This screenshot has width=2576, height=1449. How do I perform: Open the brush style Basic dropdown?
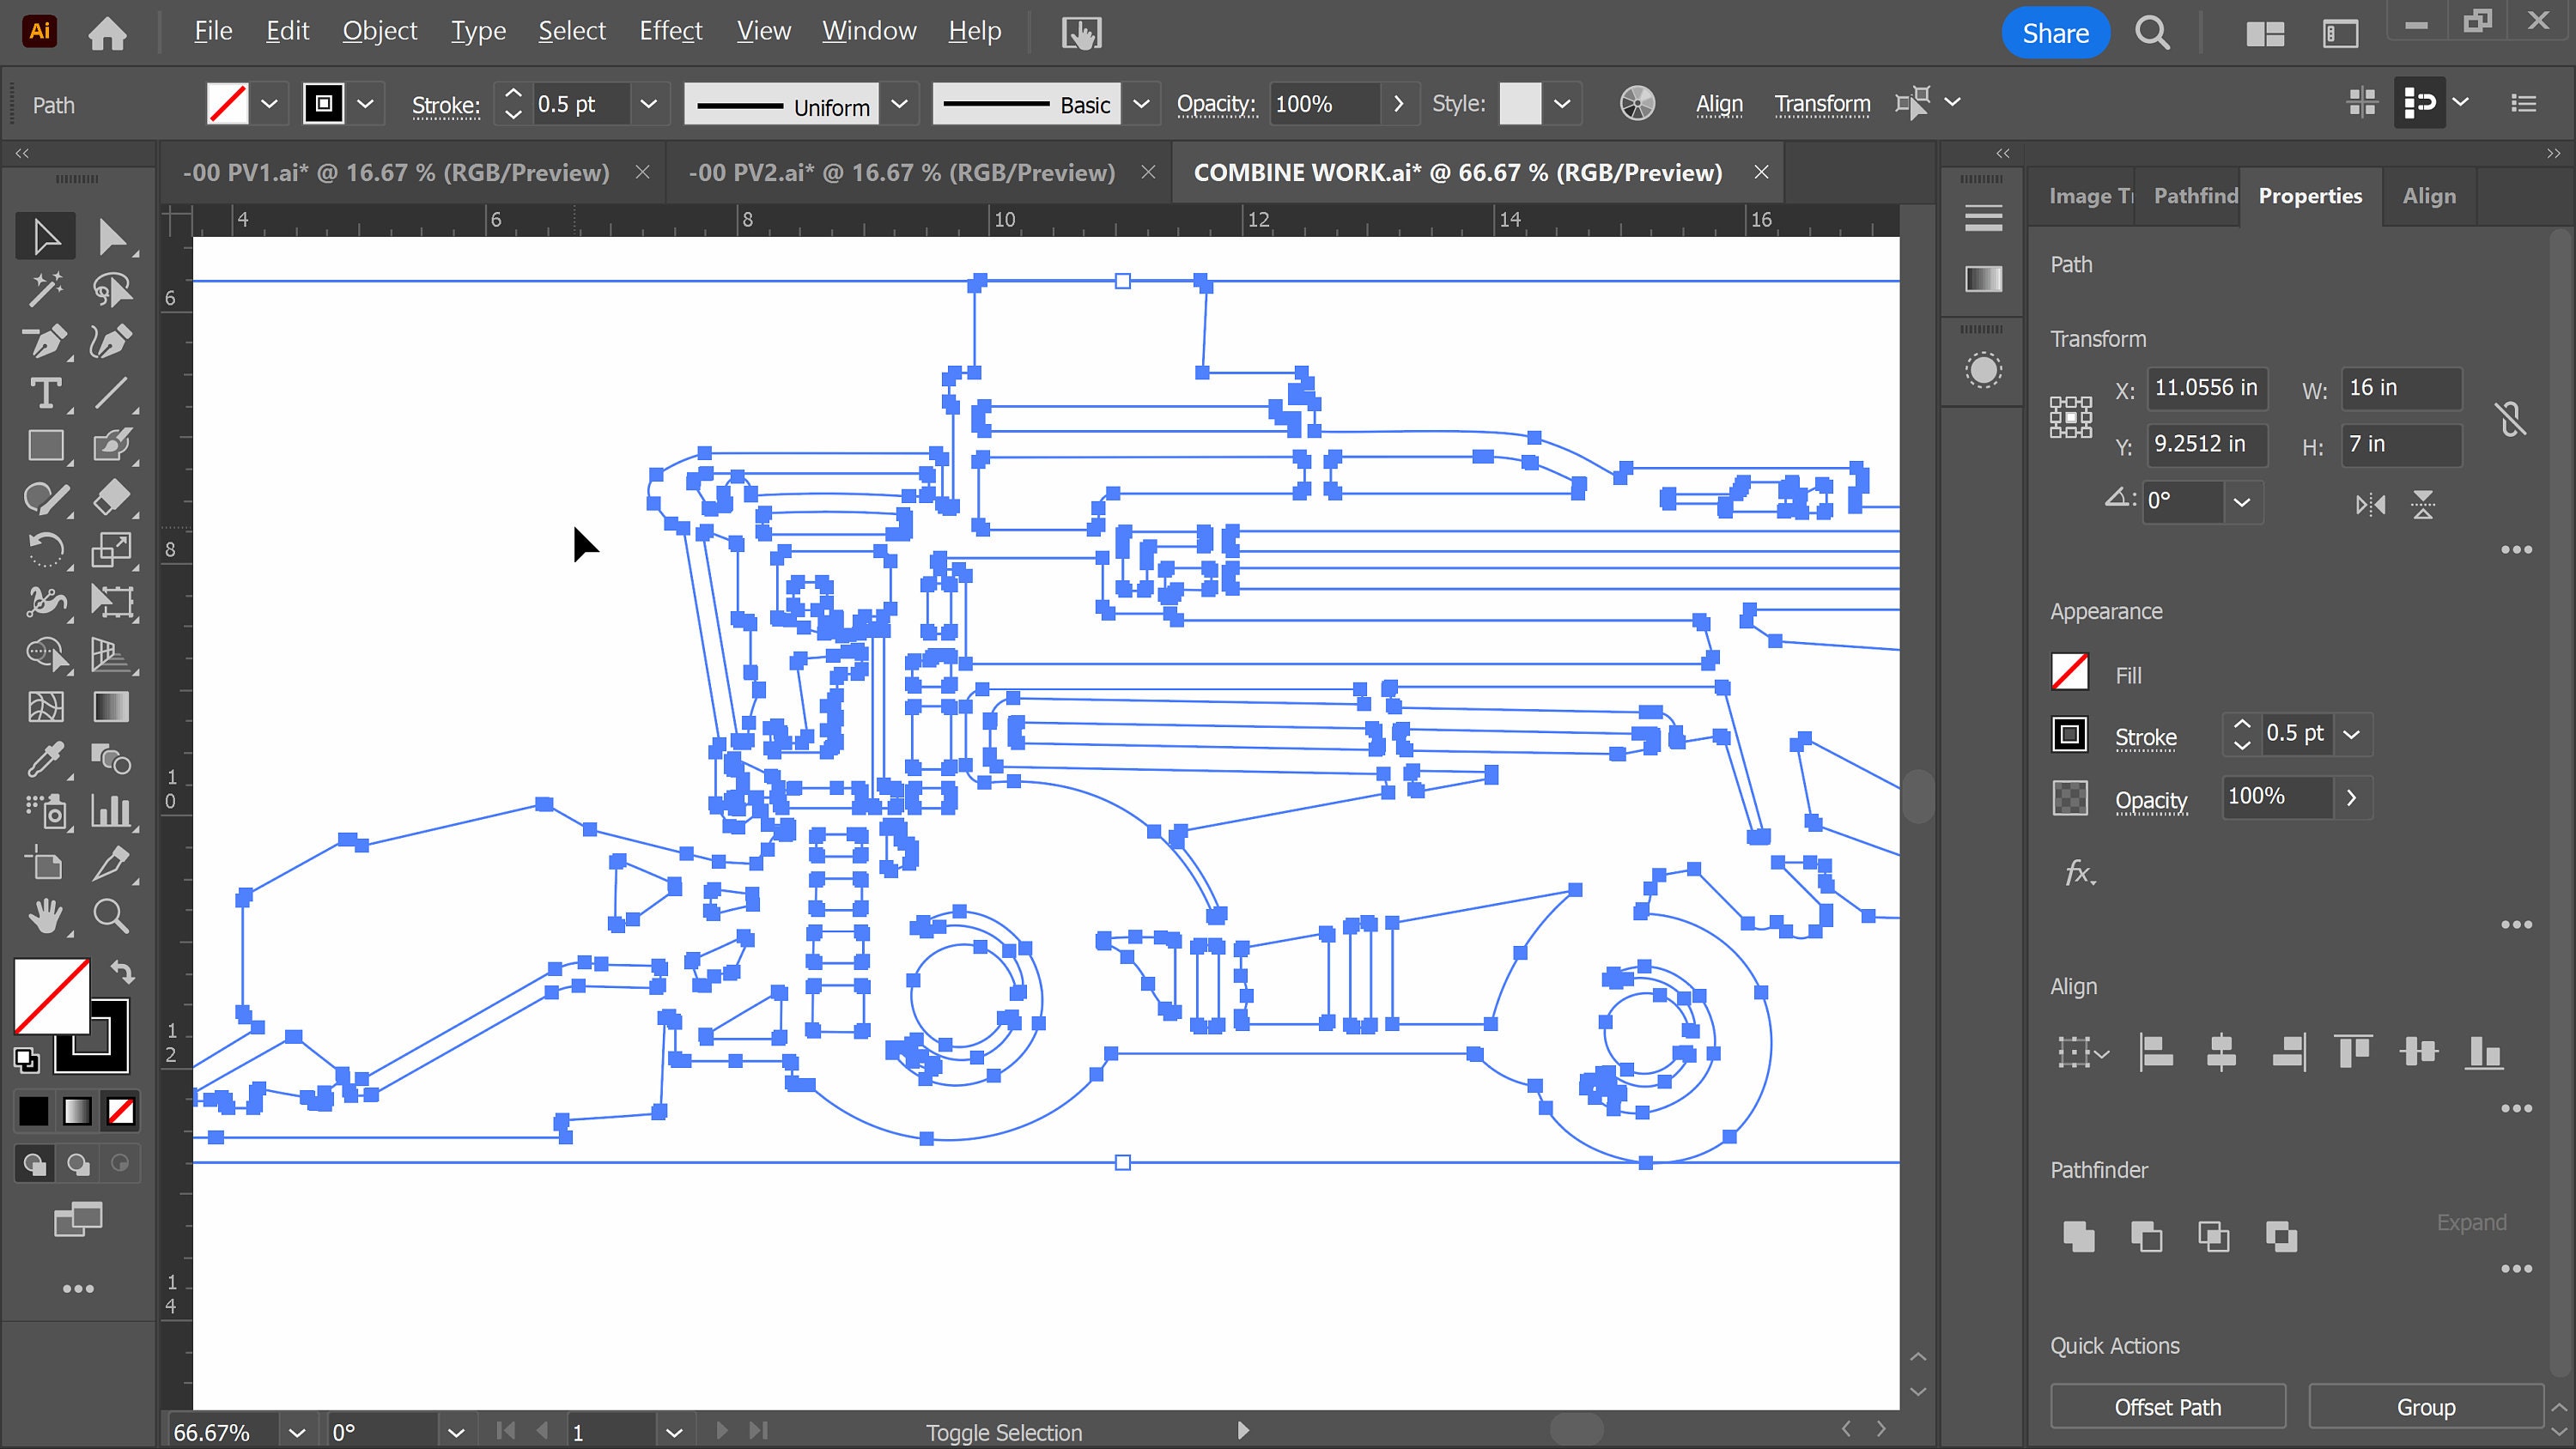pos(1141,104)
